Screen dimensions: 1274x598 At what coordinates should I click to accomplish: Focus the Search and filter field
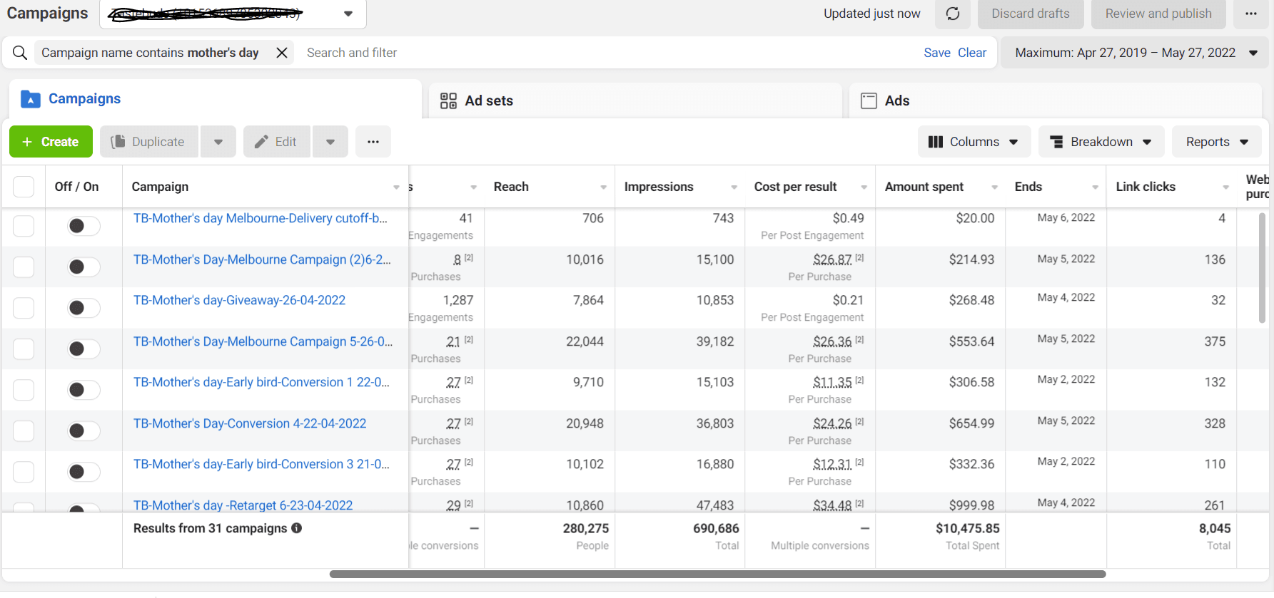coord(607,53)
